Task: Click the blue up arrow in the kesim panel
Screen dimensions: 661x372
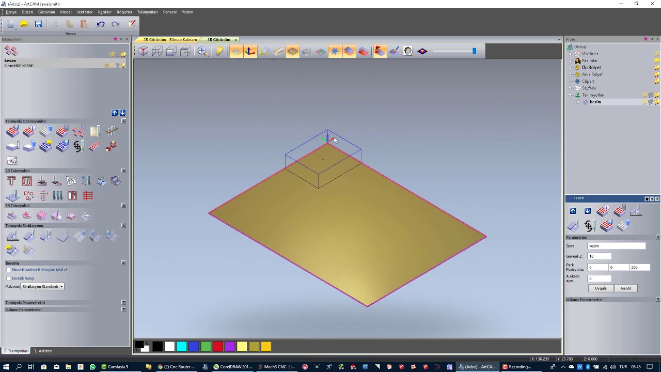Action: point(573,211)
